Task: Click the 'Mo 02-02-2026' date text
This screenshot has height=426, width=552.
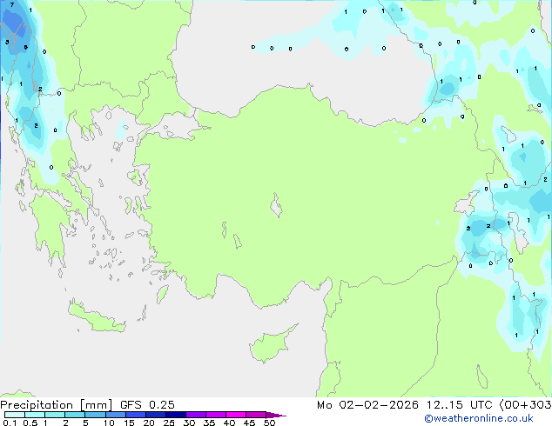Action: click(367, 405)
